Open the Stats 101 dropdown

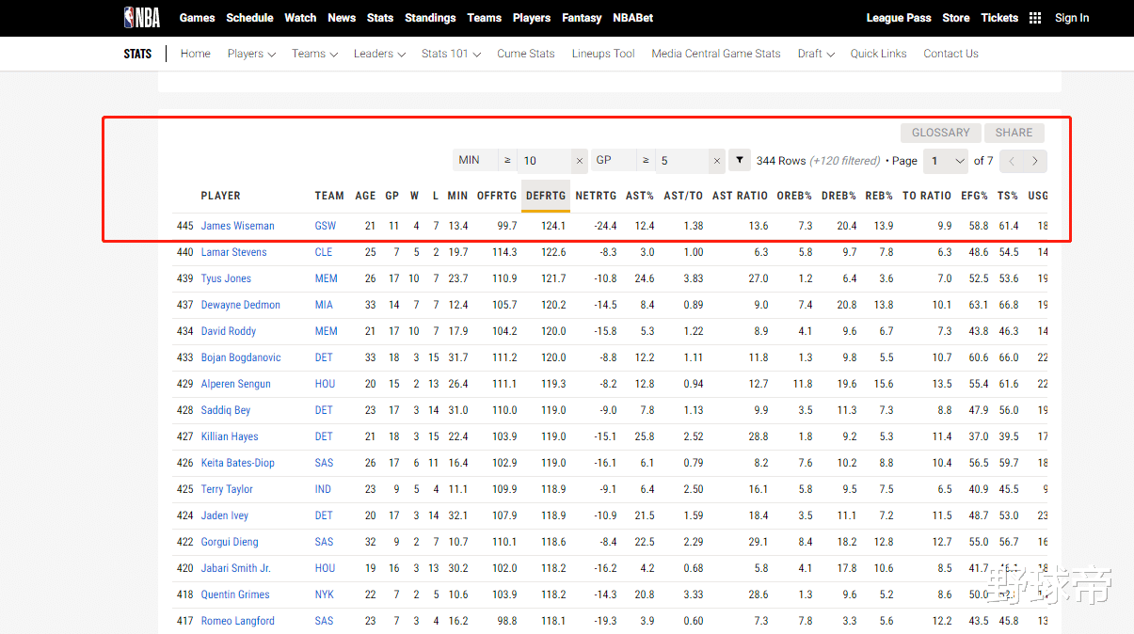[451, 54]
